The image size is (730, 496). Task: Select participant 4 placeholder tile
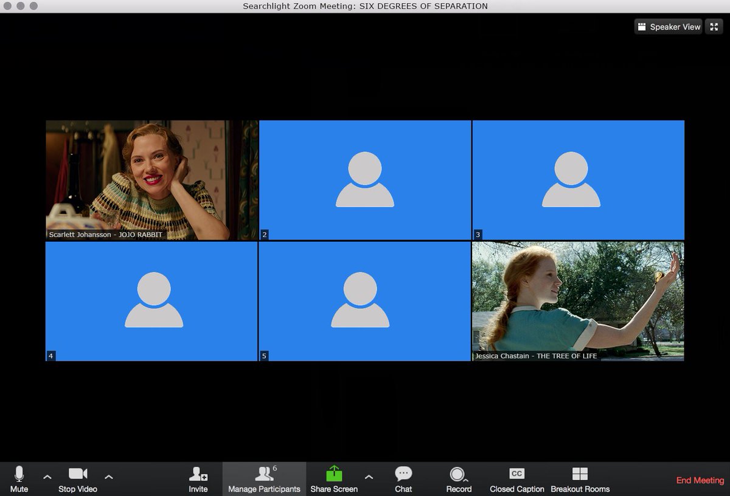pos(151,301)
